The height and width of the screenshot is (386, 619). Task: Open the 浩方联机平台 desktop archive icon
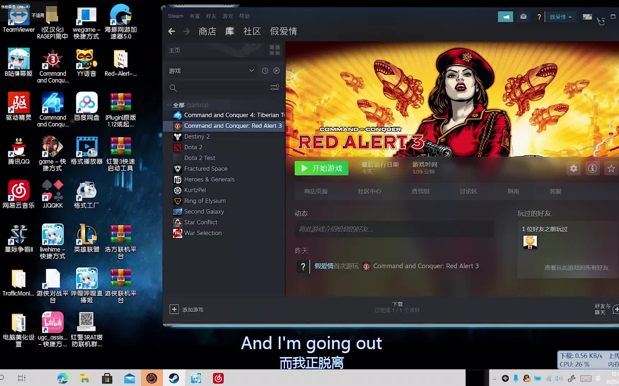tap(121, 242)
